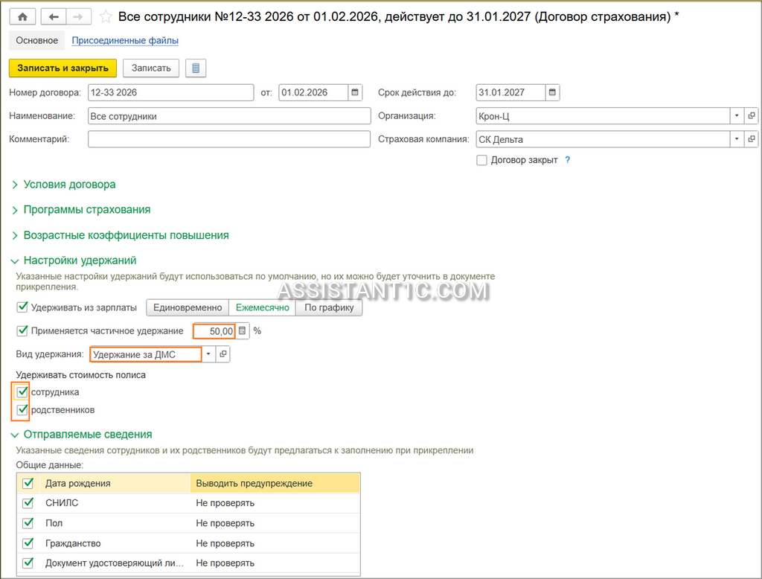Click the Наименование field with Все сотрудники

[x=229, y=116]
